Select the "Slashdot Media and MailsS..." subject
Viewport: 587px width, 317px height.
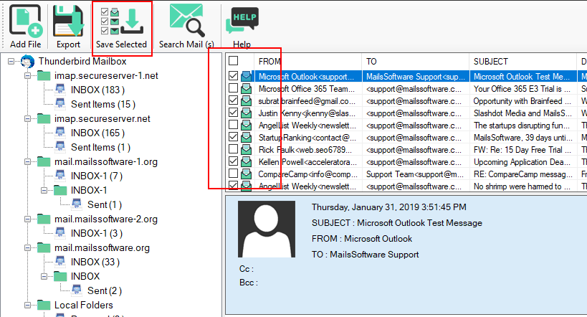(x=522, y=113)
